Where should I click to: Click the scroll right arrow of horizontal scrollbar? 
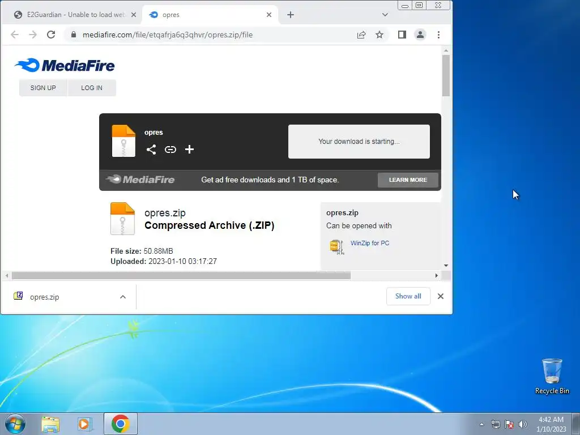point(437,276)
